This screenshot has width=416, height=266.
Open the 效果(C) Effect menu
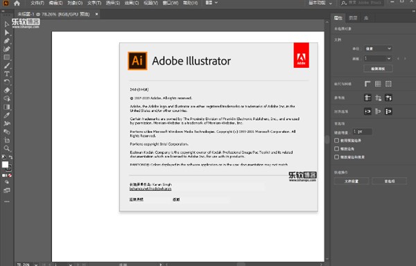132,3
